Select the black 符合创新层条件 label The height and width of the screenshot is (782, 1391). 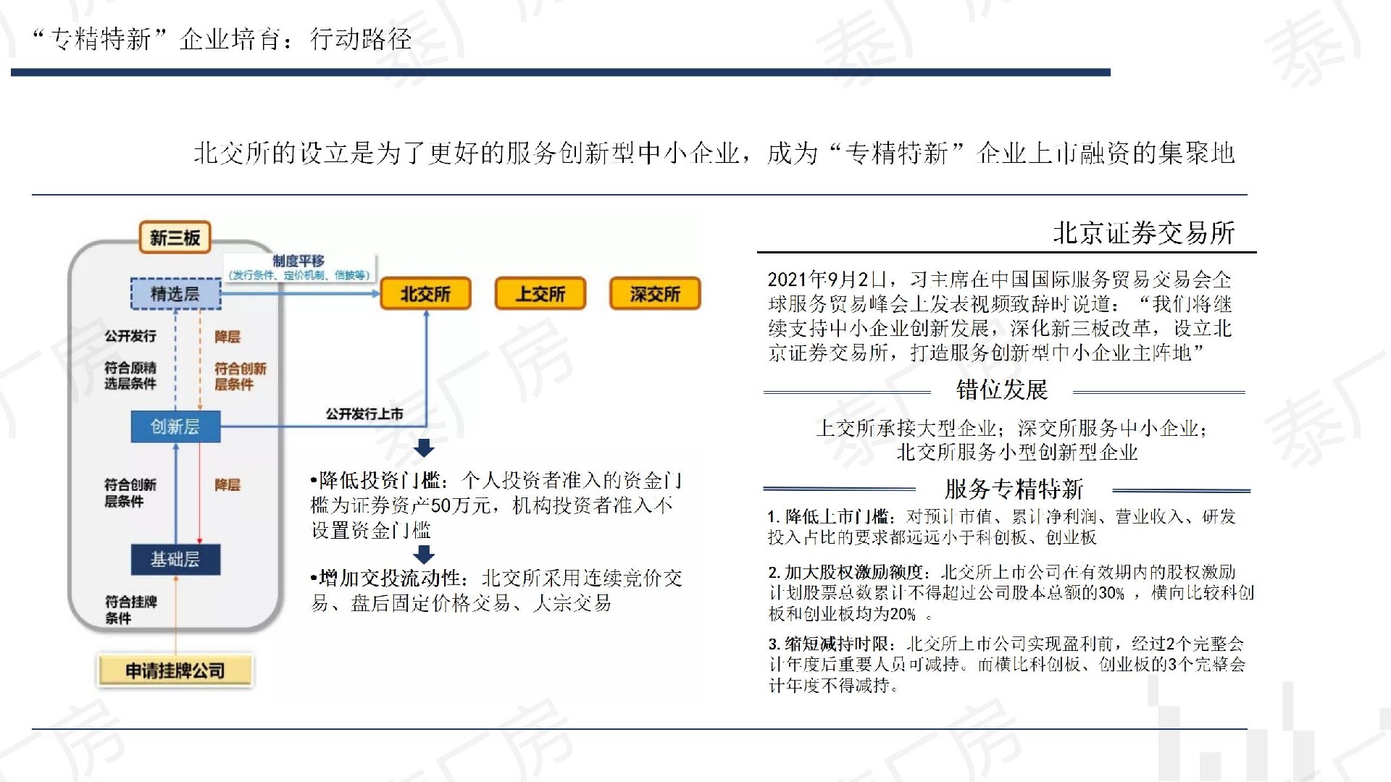130,492
